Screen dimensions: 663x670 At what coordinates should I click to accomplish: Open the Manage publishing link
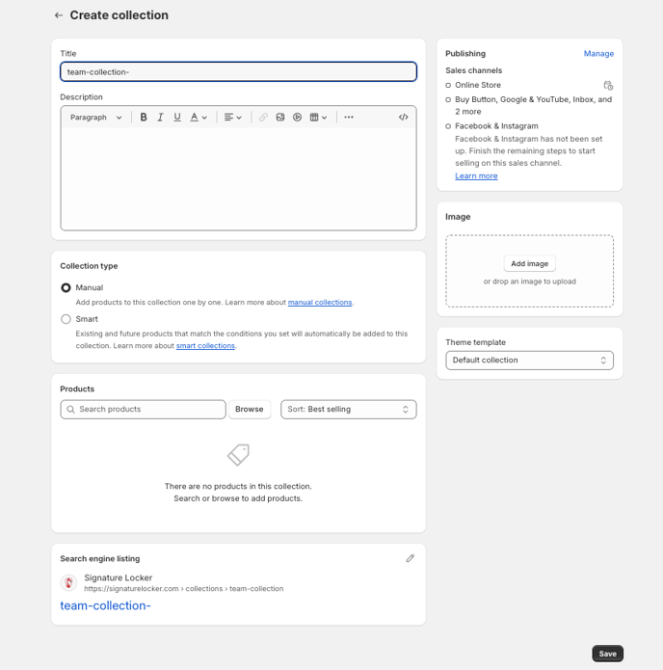coord(597,54)
